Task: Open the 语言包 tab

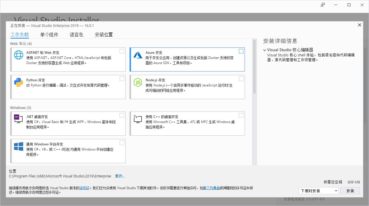Action: click(x=76, y=35)
